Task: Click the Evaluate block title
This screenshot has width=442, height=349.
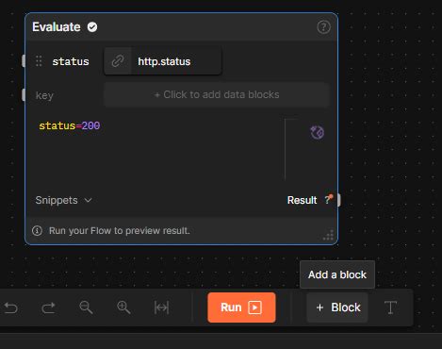Action: 57,27
